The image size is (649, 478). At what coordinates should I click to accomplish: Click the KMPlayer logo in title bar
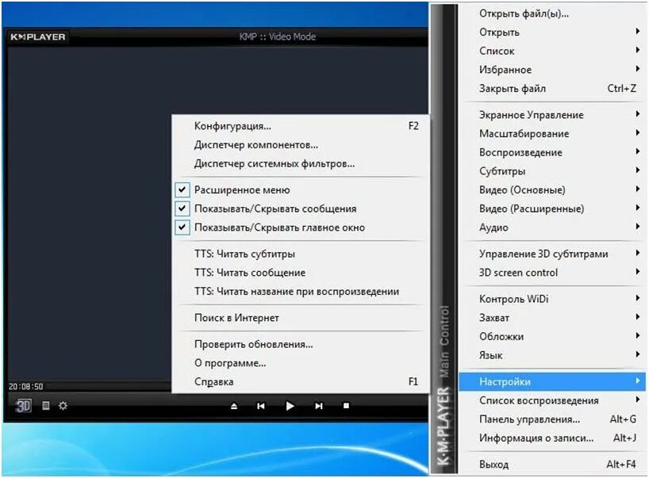coord(37,36)
